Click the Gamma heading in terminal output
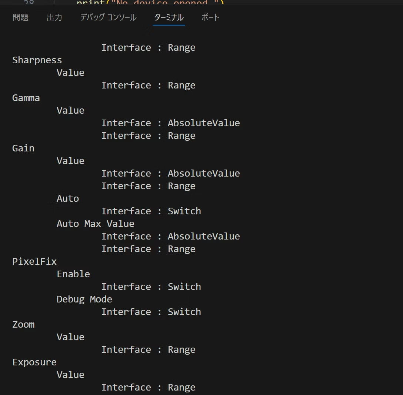The height and width of the screenshot is (395, 403). coord(26,98)
